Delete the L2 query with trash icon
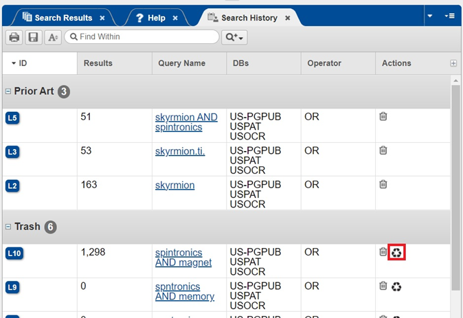Screen dimensions: 463x318 383,184
